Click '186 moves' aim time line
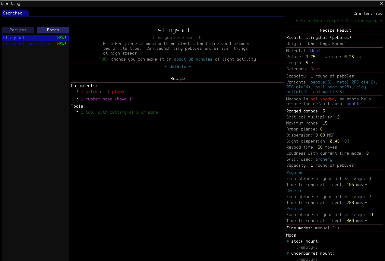 327,185
